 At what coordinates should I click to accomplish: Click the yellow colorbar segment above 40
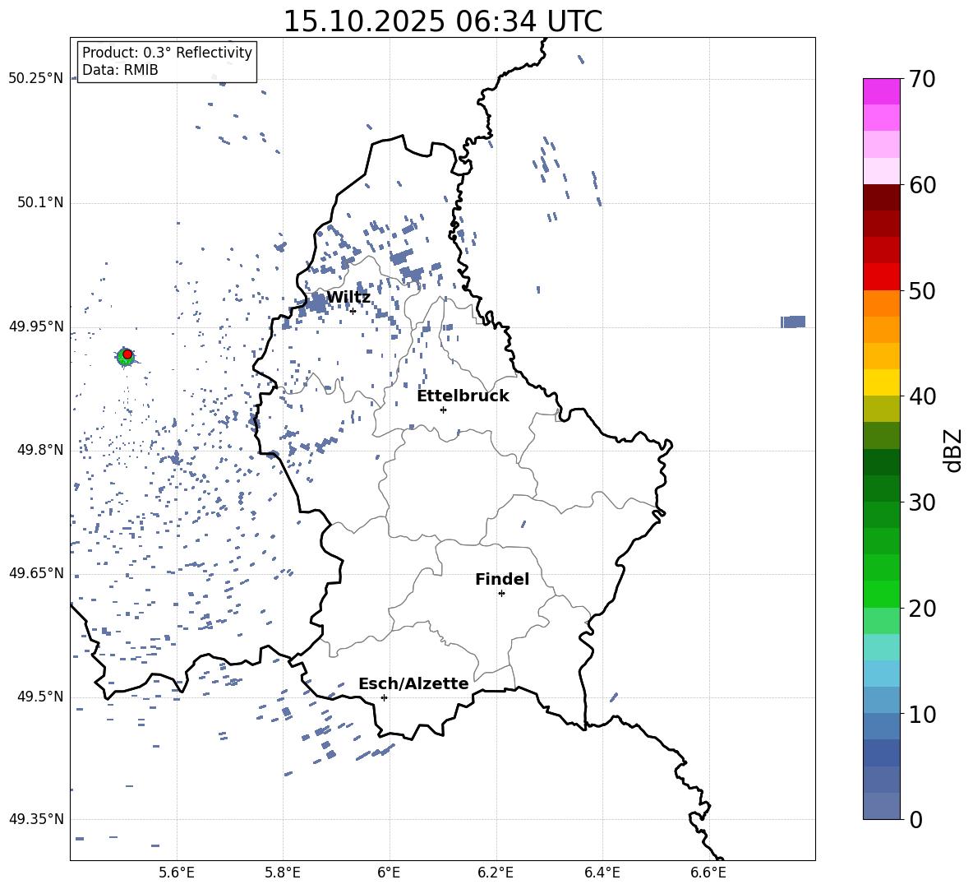tap(881, 382)
